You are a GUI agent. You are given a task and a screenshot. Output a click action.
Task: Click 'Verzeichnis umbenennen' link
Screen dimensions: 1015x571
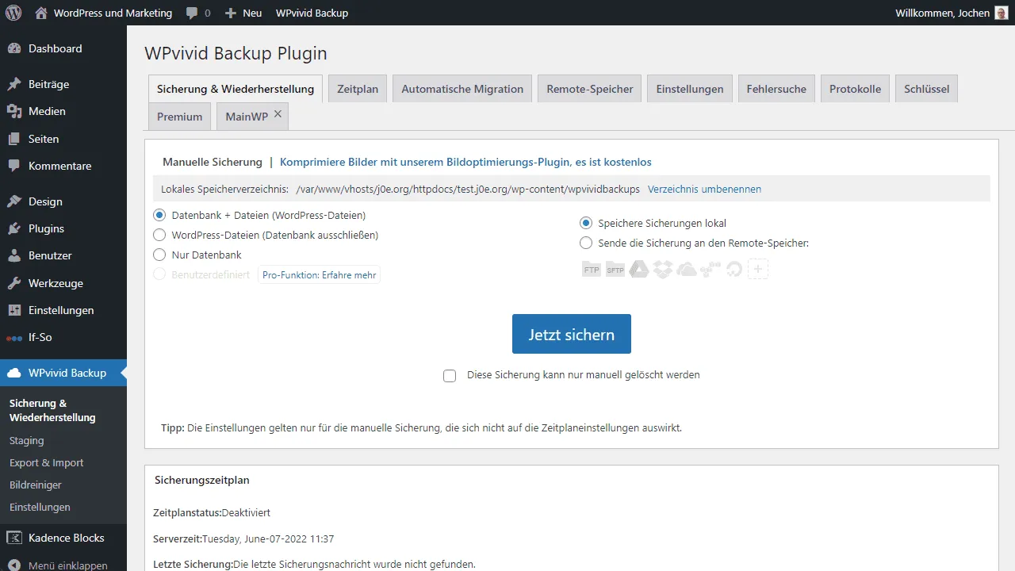[704, 189]
